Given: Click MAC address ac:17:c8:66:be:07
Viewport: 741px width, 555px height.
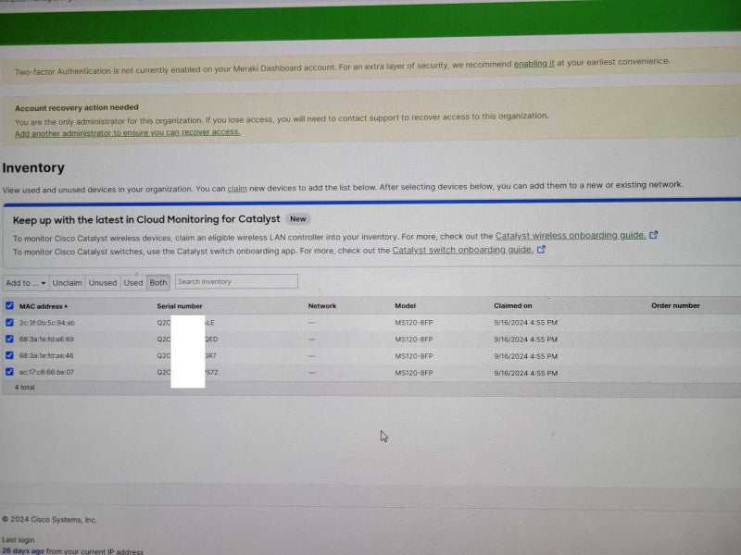Looking at the screenshot, I should pos(47,373).
